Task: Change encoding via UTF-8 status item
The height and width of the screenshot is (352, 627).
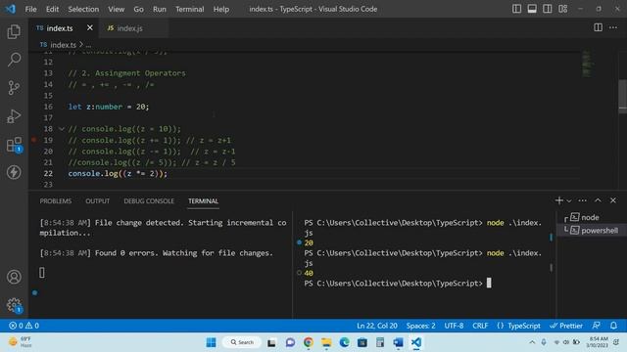Action: pos(454,326)
